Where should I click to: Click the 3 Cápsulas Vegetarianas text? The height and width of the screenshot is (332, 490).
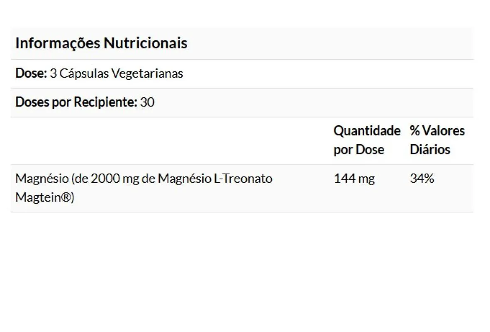coord(116,74)
